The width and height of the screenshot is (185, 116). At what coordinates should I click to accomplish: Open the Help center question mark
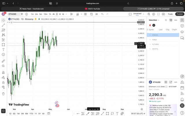(182, 113)
